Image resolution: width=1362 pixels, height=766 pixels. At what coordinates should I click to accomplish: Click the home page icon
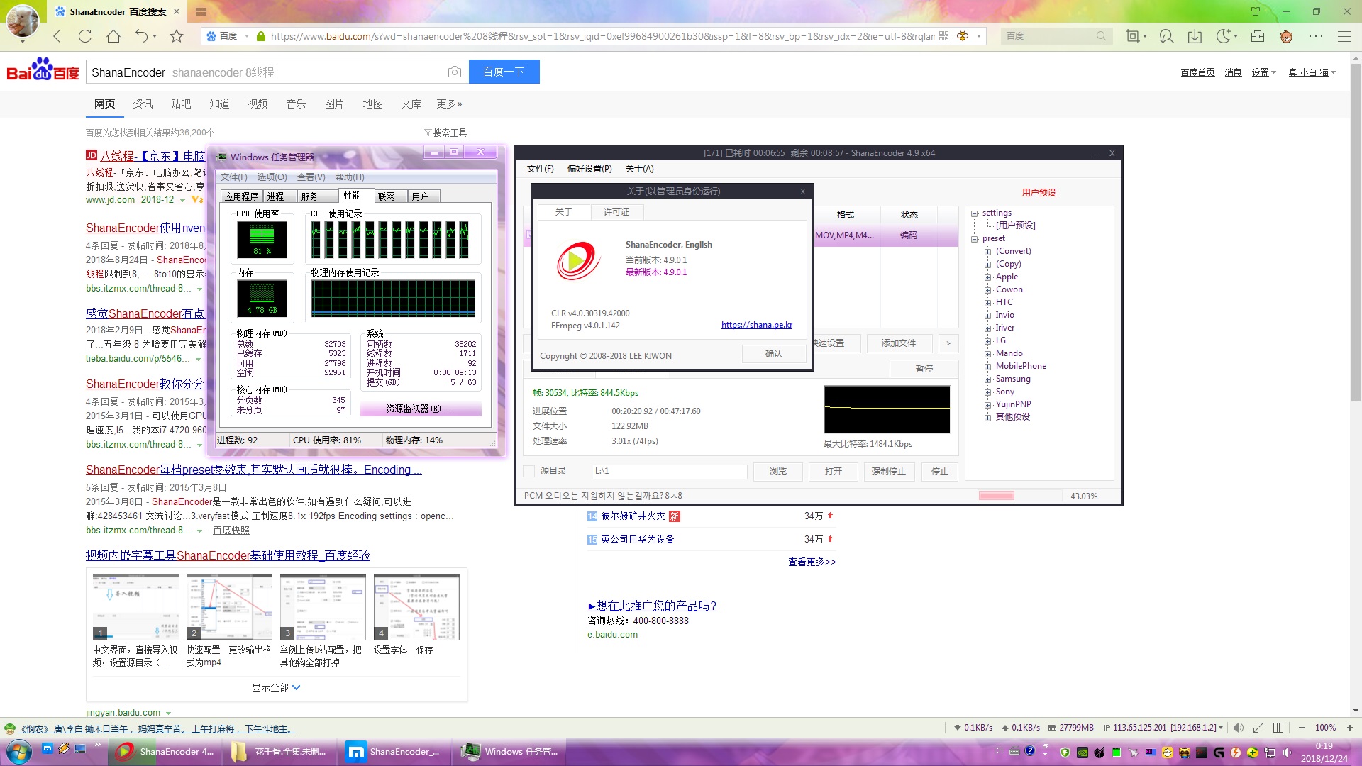(x=113, y=36)
